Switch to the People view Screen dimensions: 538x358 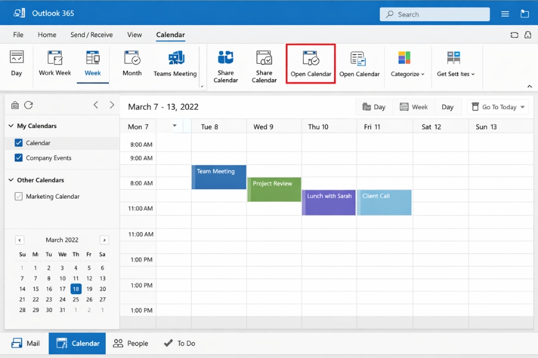click(130, 343)
